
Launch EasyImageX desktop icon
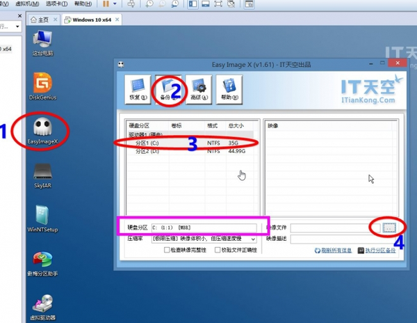(x=42, y=127)
